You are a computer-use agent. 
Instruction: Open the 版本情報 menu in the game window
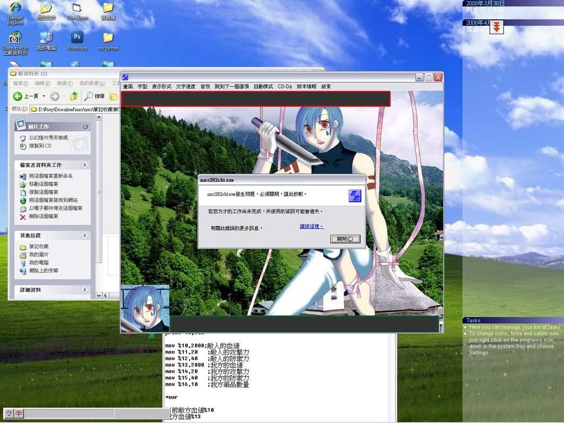pos(306,86)
